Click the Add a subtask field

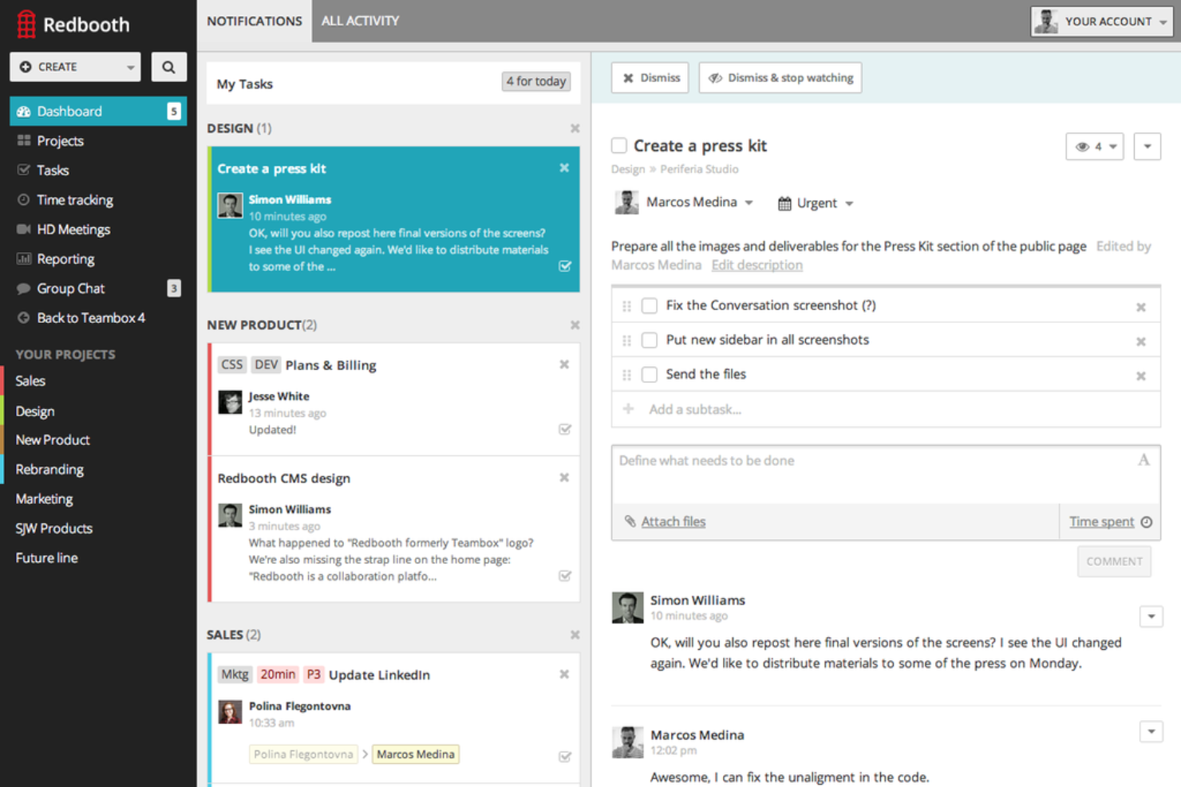[x=886, y=409]
